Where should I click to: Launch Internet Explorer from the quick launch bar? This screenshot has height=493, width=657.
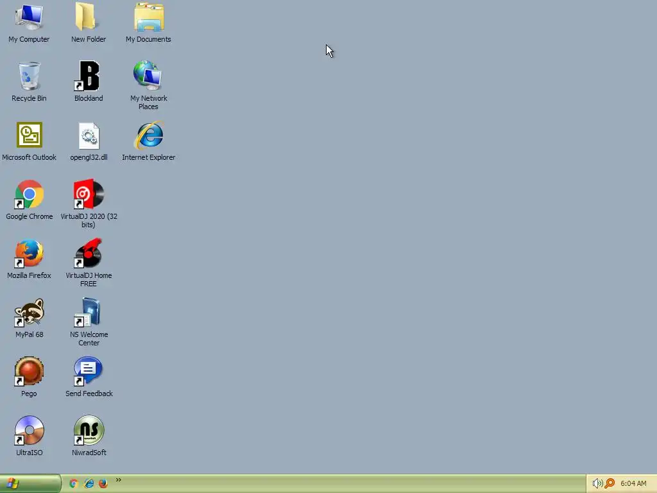(x=89, y=483)
